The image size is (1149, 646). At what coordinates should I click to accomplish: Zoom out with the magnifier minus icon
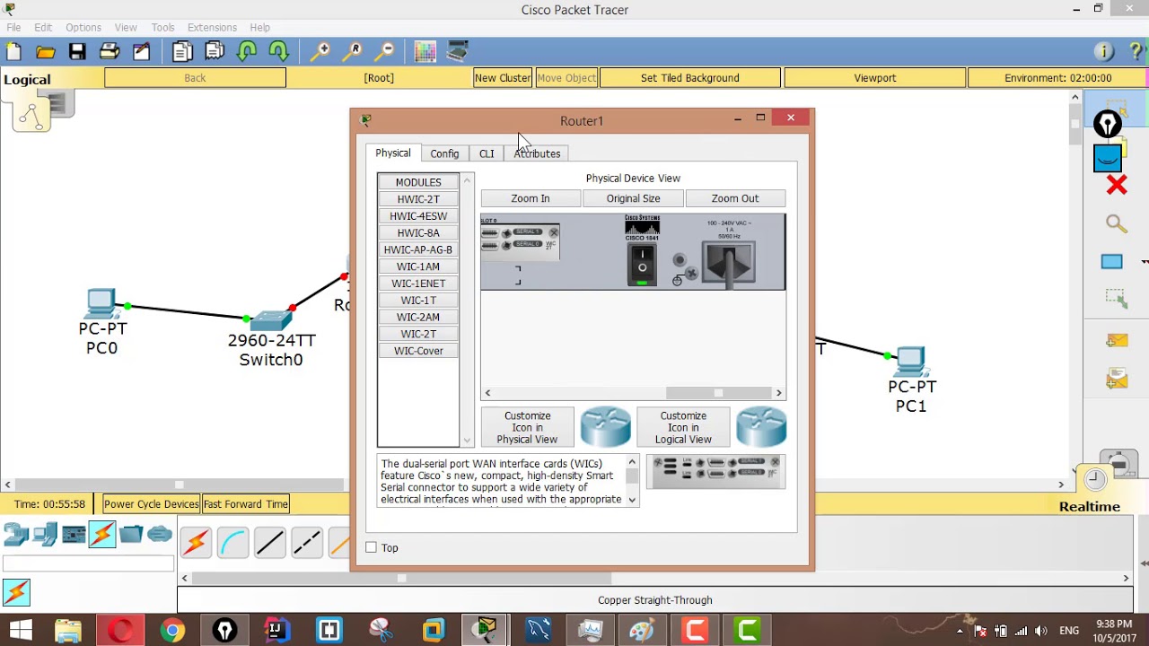(x=384, y=52)
